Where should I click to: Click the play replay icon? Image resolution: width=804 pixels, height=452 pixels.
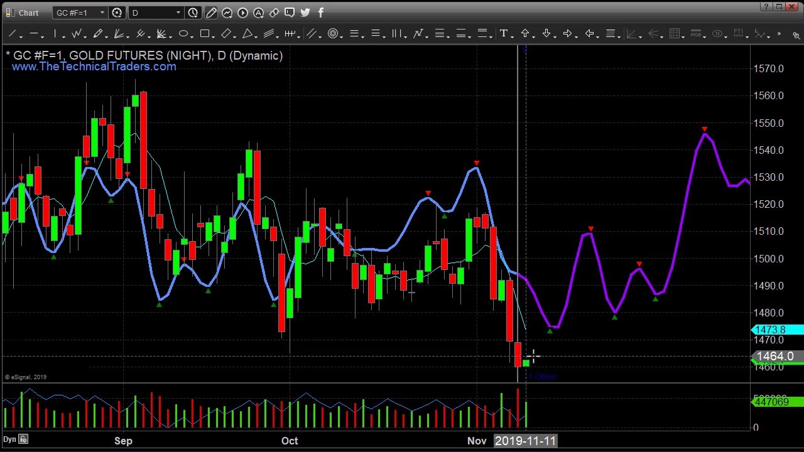click(x=242, y=13)
